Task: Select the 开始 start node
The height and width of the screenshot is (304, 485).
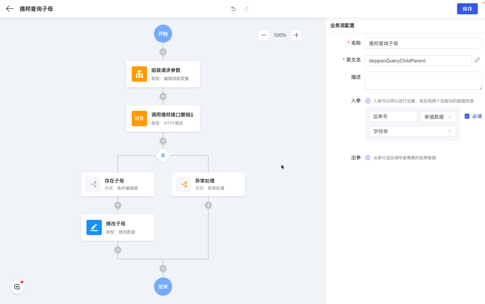Action: point(163,34)
